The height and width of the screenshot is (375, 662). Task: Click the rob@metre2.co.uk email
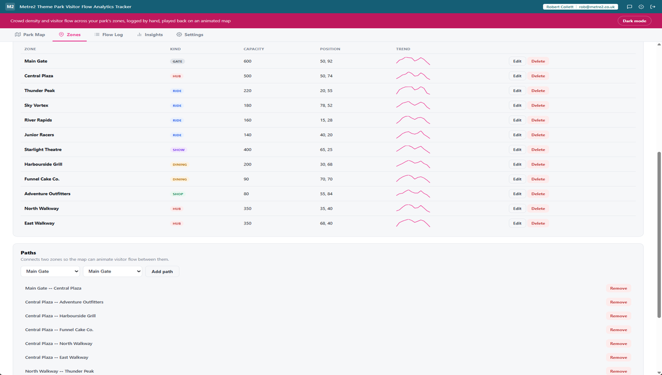597,7
